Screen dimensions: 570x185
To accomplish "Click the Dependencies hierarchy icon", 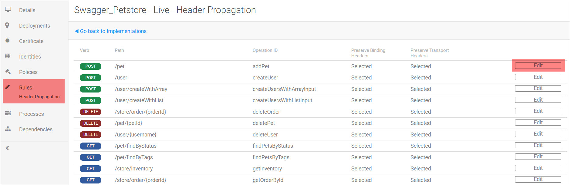I will (x=8, y=129).
